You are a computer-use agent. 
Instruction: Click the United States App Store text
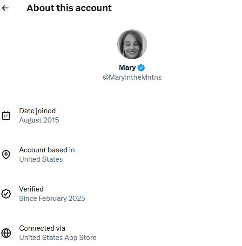click(58, 238)
